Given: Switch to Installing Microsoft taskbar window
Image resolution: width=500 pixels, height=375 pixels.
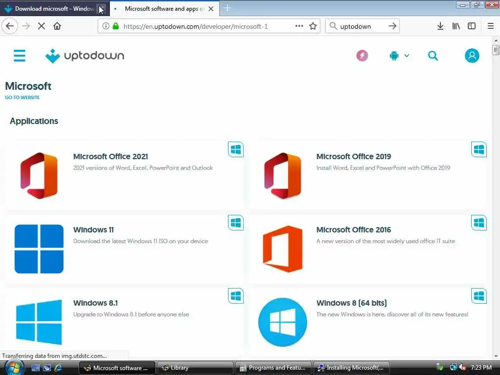Looking at the screenshot, I should click(352, 368).
